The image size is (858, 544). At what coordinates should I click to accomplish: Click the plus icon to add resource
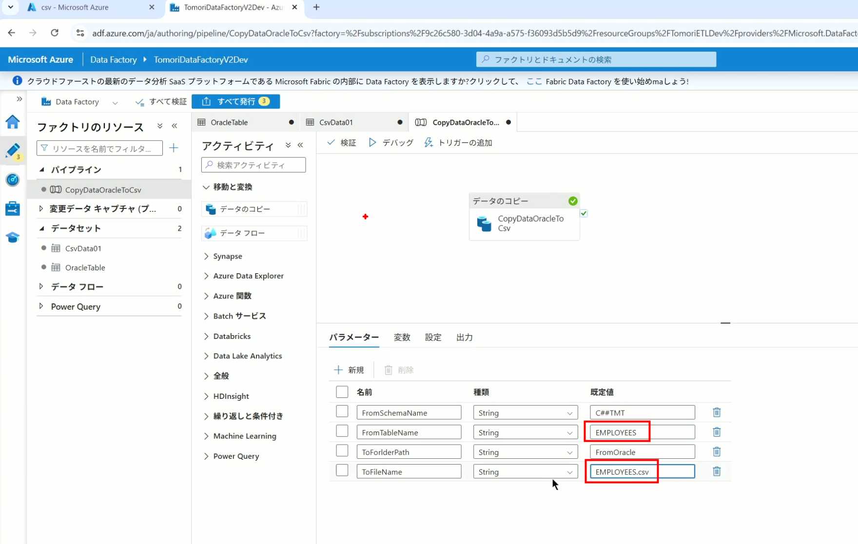pyautogui.click(x=174, y=148)
